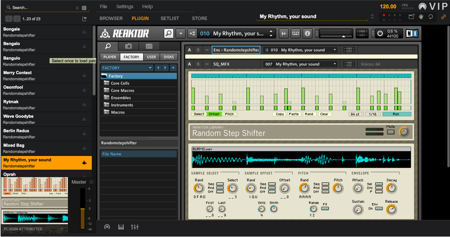Image resolution: width=450 pixels, height=237 pixels.
Task: Select the Pitch mode button in sequencer
Action: tap(229, 114)
